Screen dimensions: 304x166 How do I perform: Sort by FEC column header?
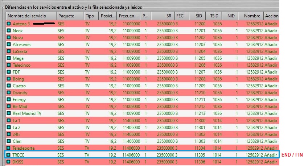182,16
